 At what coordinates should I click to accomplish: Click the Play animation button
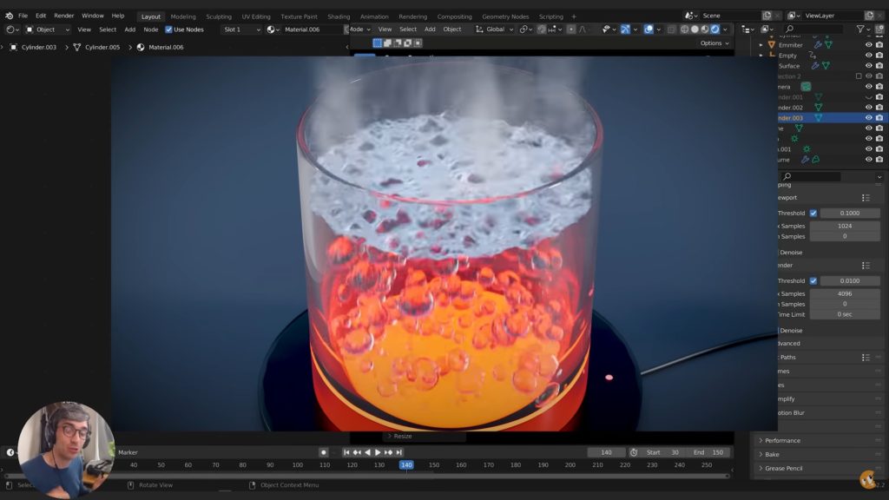(377, 452)
